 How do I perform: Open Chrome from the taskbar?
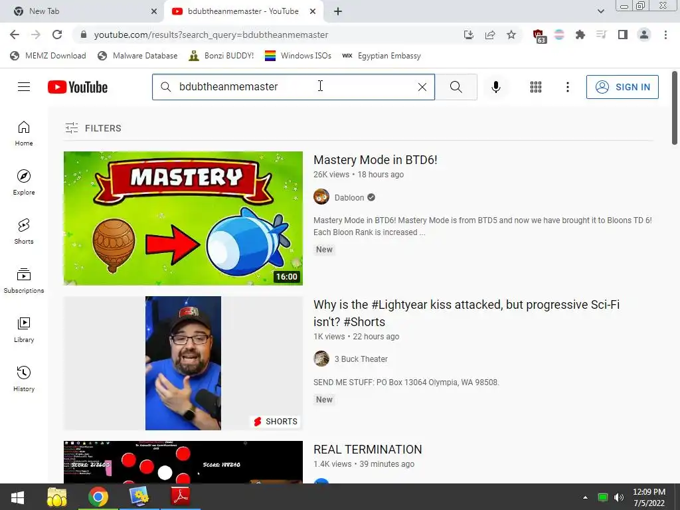tap(98, 497)
